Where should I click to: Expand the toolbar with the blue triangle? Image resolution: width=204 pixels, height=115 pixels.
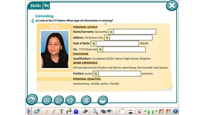tap(29, 111)
